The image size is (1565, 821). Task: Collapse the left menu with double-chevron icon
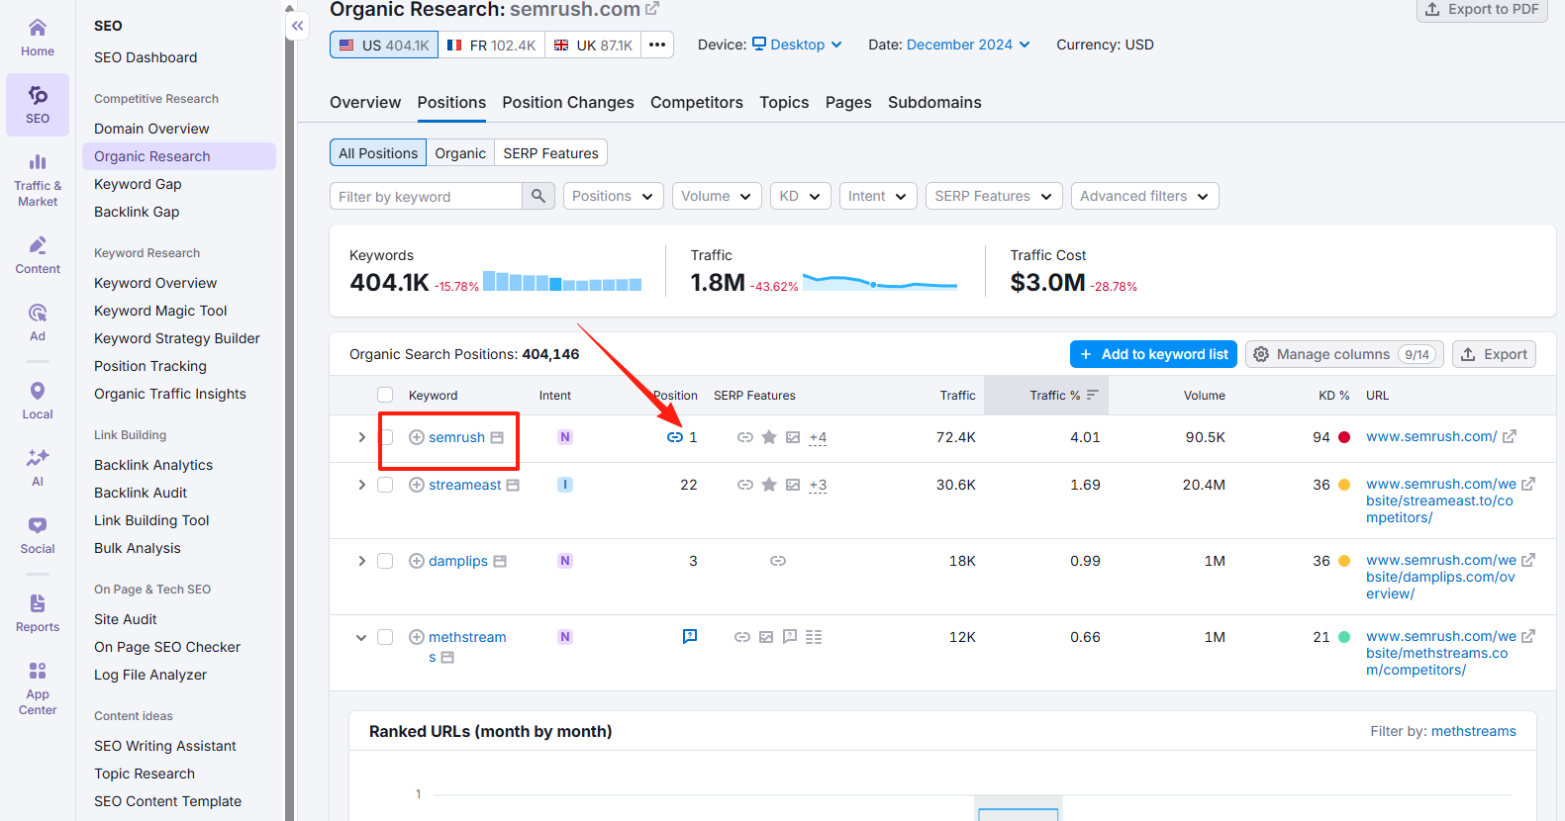[298, 26]
